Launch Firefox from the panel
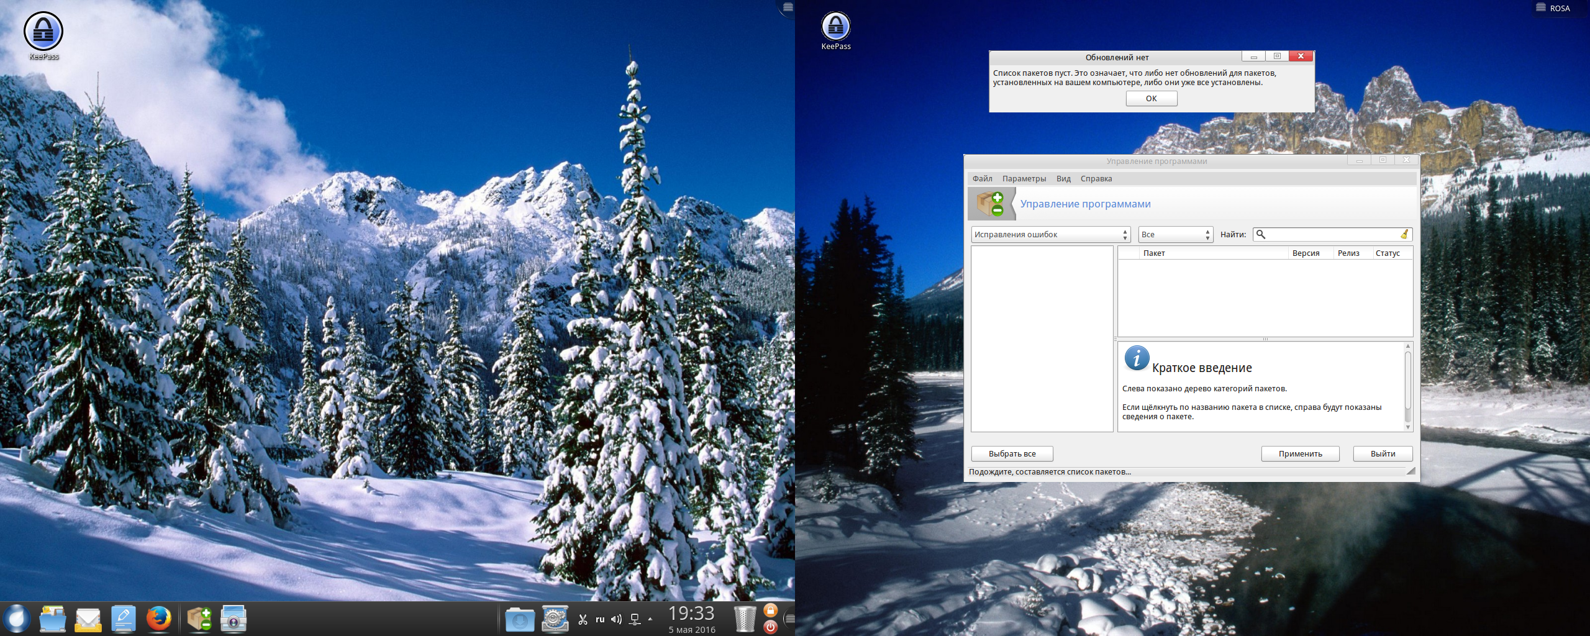Screen dimensions: 1590x636 [159, 619]
